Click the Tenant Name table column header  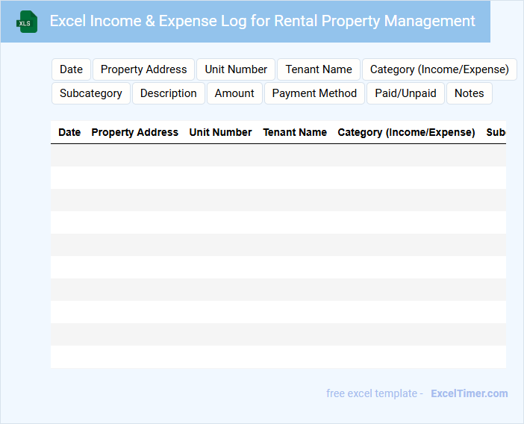pyautogui.click(x=295, y=132)
